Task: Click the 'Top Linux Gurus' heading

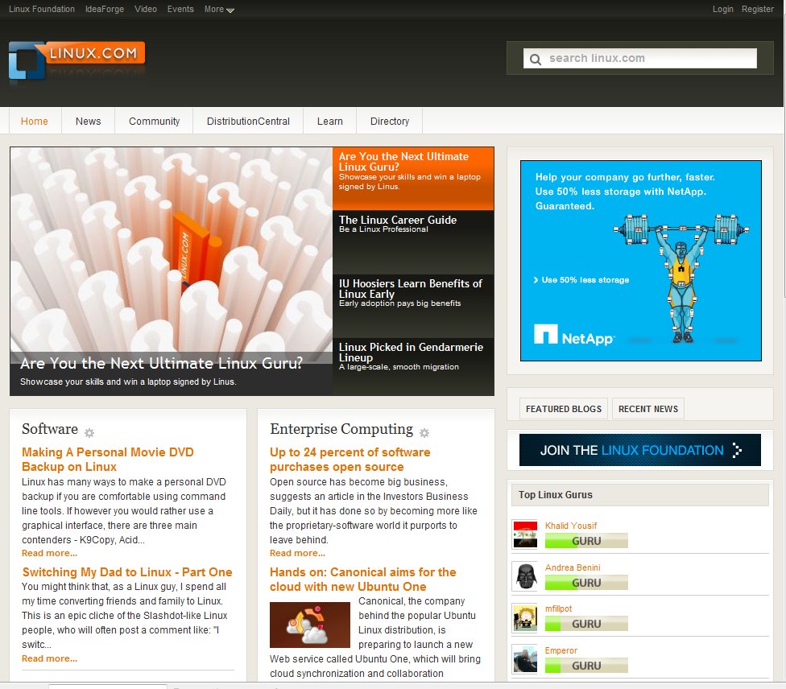Action: [x=556, y=495]
